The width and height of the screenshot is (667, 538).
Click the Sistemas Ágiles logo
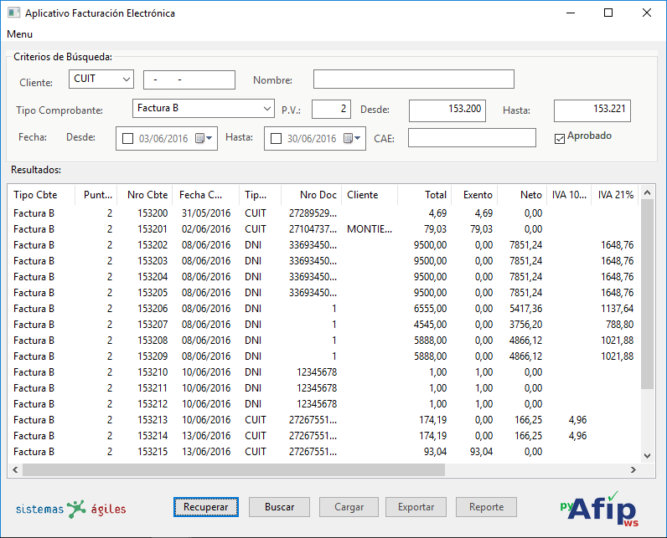pos(71,509)
